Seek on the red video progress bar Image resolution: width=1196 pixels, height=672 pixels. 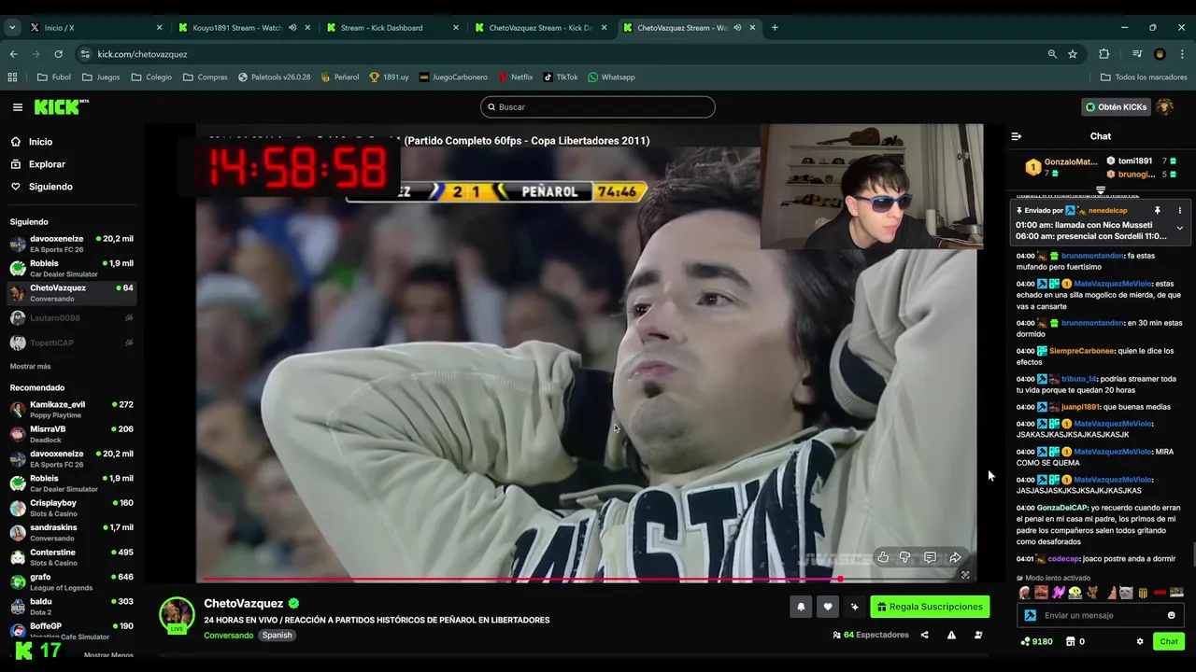click(587, 580)
